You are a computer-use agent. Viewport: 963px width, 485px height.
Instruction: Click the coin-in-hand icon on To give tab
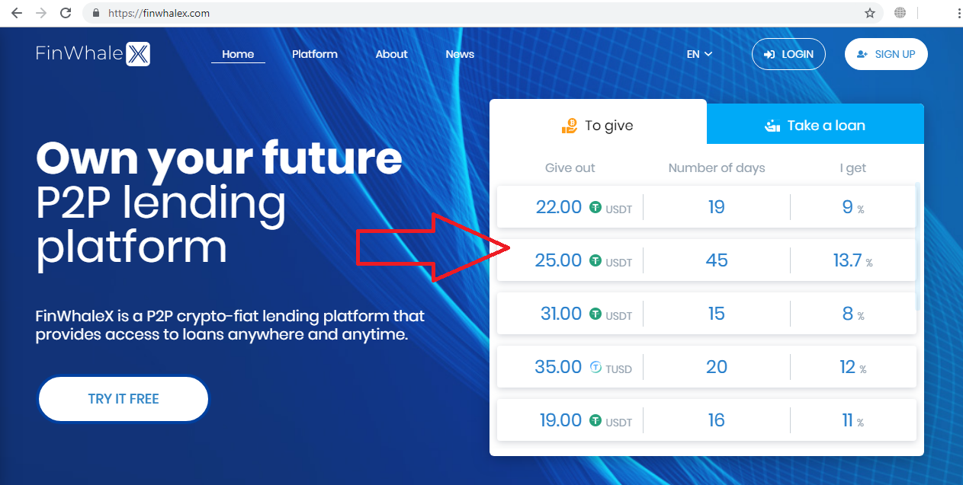[570, 126]
